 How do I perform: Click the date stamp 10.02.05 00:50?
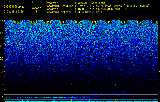pos(13,12)
